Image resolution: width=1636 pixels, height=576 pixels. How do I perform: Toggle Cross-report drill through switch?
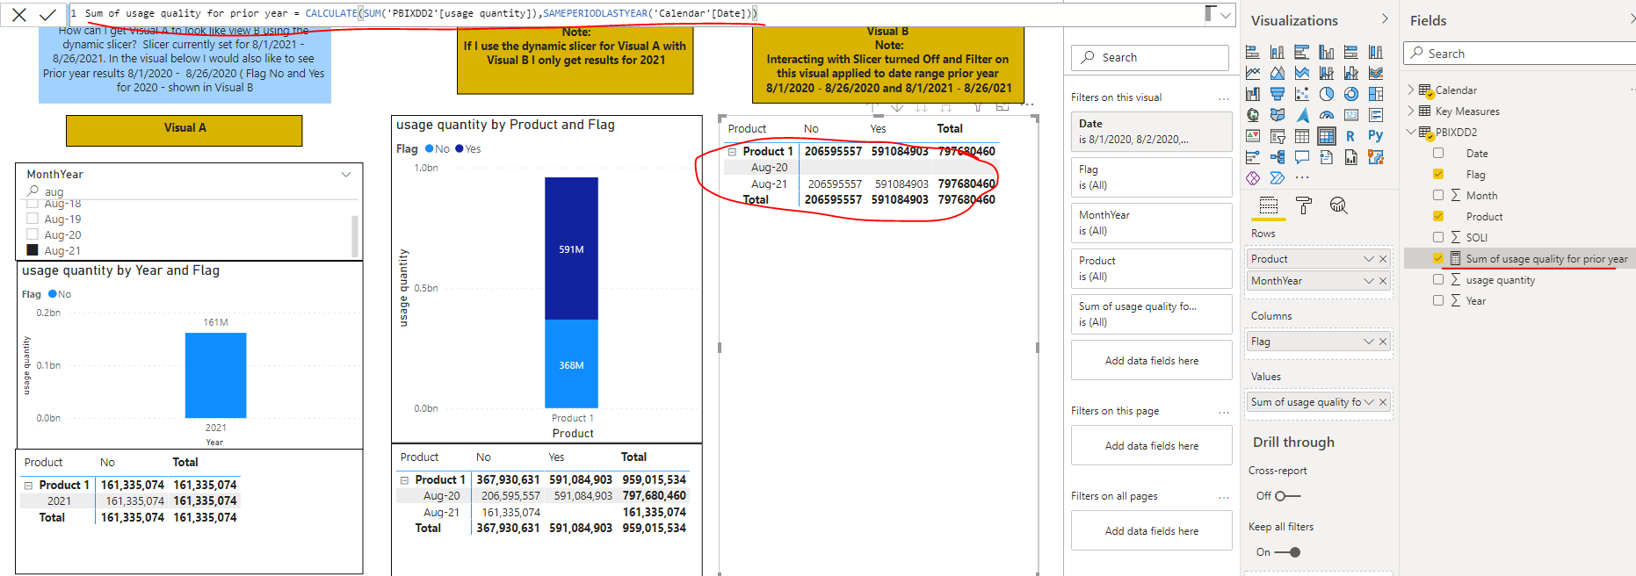(1287, 496)
